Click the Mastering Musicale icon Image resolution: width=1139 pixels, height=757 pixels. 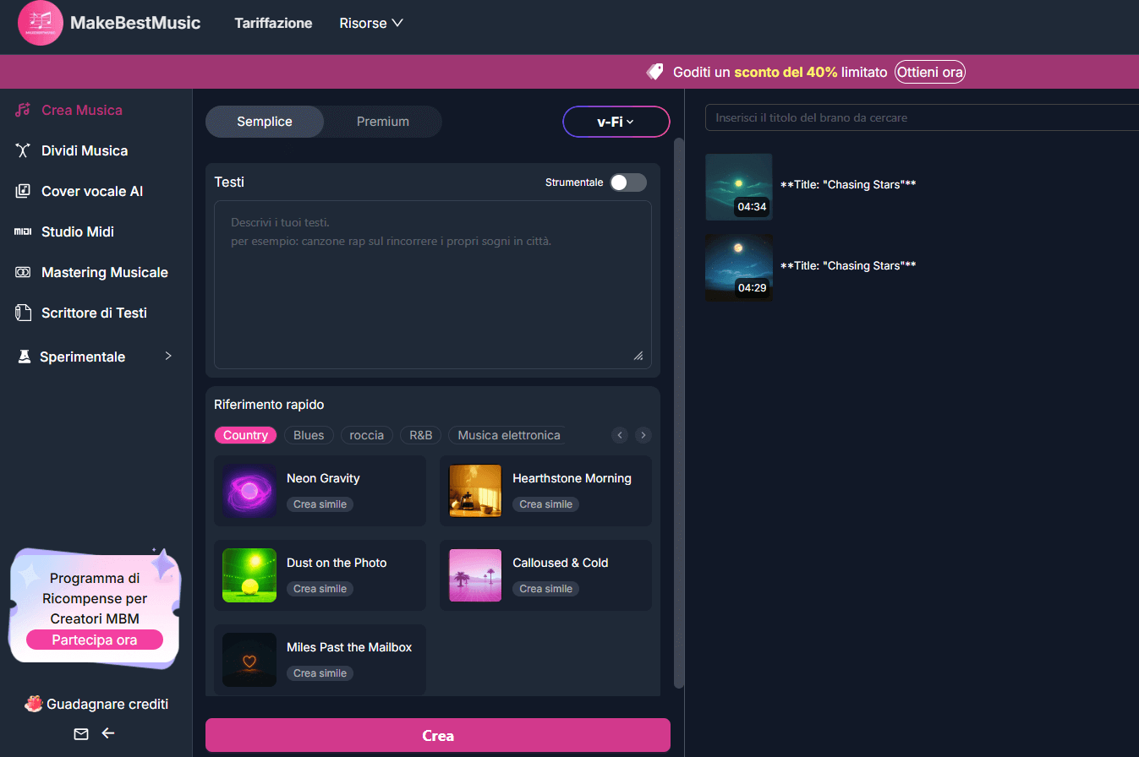(x=23, y=272)
